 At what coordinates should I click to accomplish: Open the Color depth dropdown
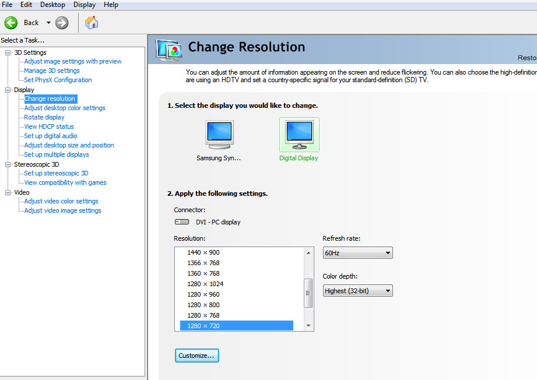tap(357, 291)
